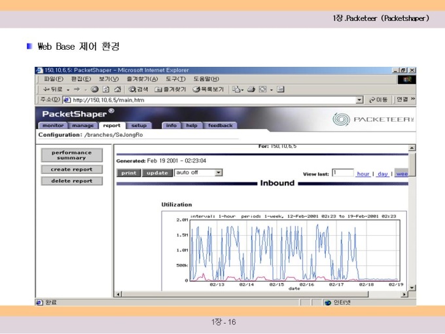This screenshot has height=334, width=445.
Task: Switch to the manage tab
Action: [x=82, y=126]
